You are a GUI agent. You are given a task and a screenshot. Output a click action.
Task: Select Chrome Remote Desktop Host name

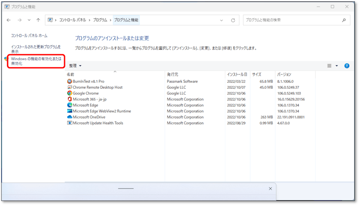point(98,87)
